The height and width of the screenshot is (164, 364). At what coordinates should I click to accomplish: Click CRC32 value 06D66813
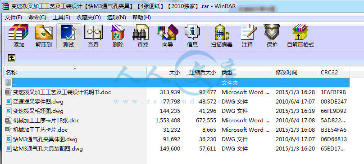(334, 139)
